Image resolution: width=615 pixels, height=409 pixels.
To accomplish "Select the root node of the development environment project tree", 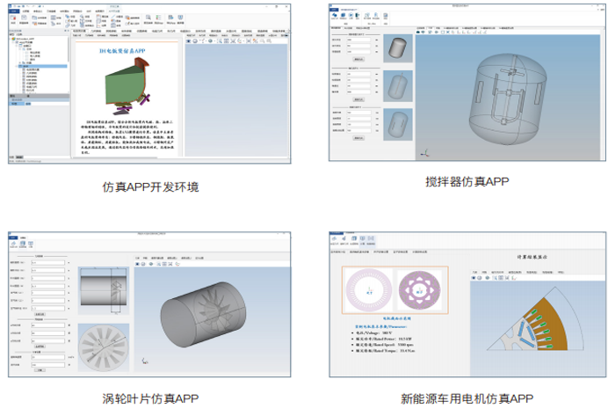I will tap(24, 39).
